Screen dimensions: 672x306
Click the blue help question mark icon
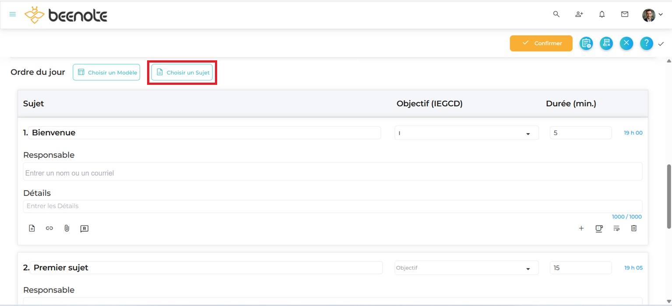pos(646,43)
